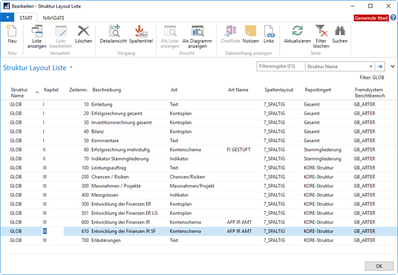The height and width of the screenshot is (275, 398).
Task: Click Filter: GLOB indicator text
Action: pos(372,78)
